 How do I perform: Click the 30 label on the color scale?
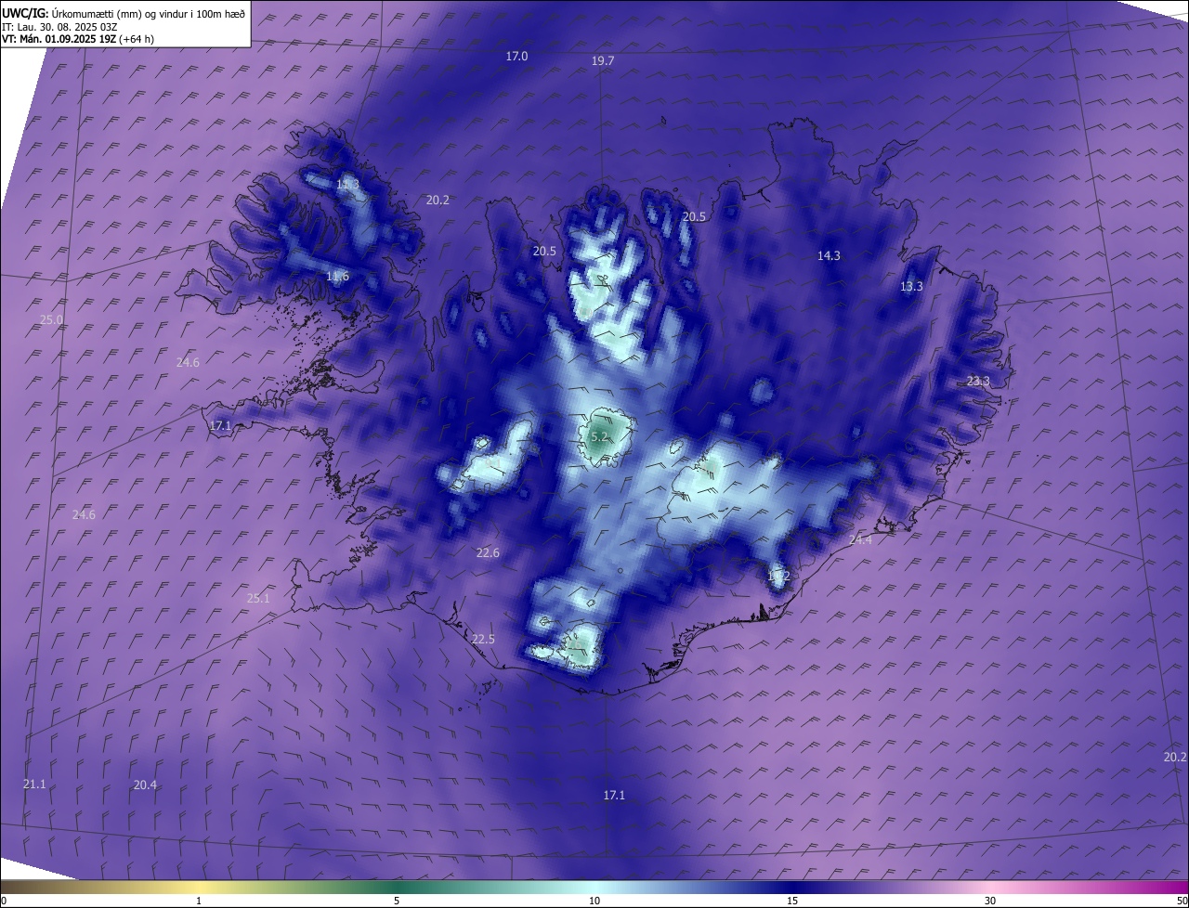pos(990,901)
